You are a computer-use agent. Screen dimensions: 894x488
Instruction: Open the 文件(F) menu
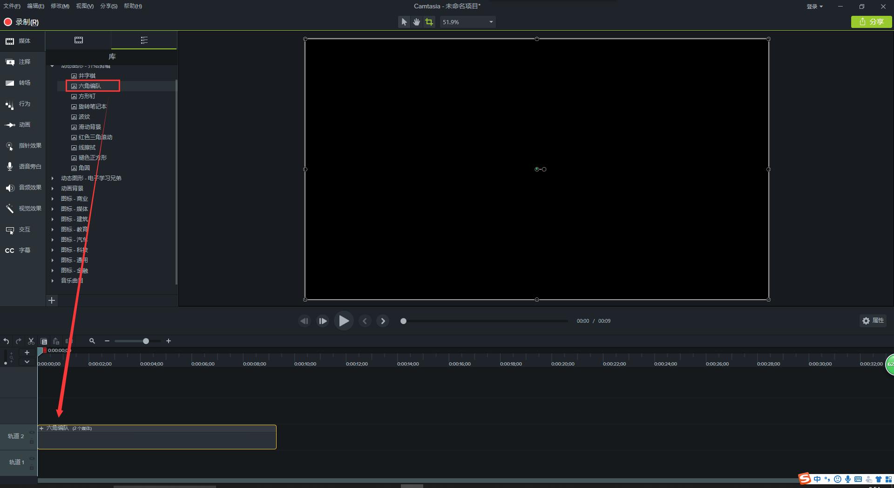pos(12,6)
